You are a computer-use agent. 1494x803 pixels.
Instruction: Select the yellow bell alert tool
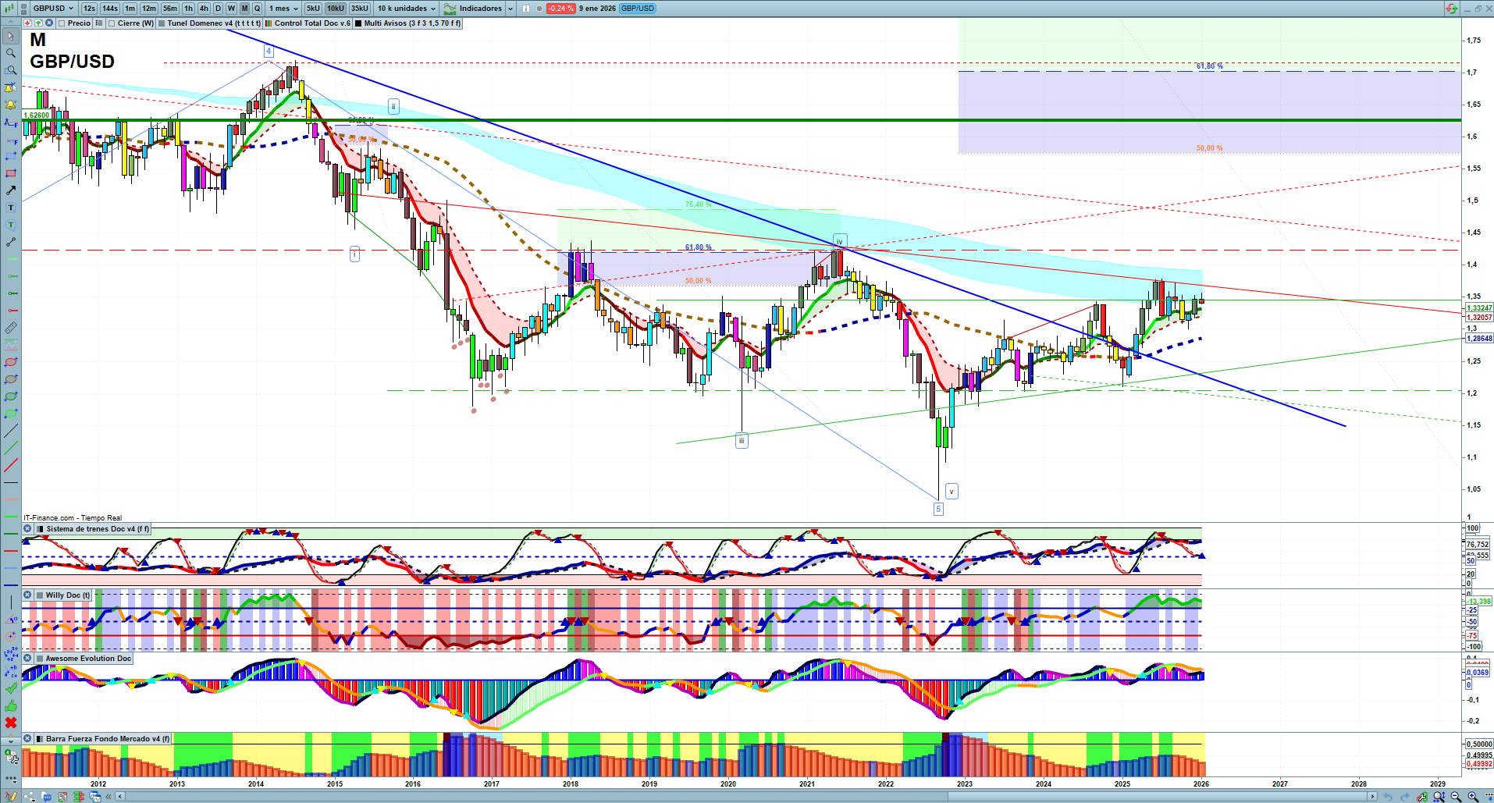[x=11, y=105]
